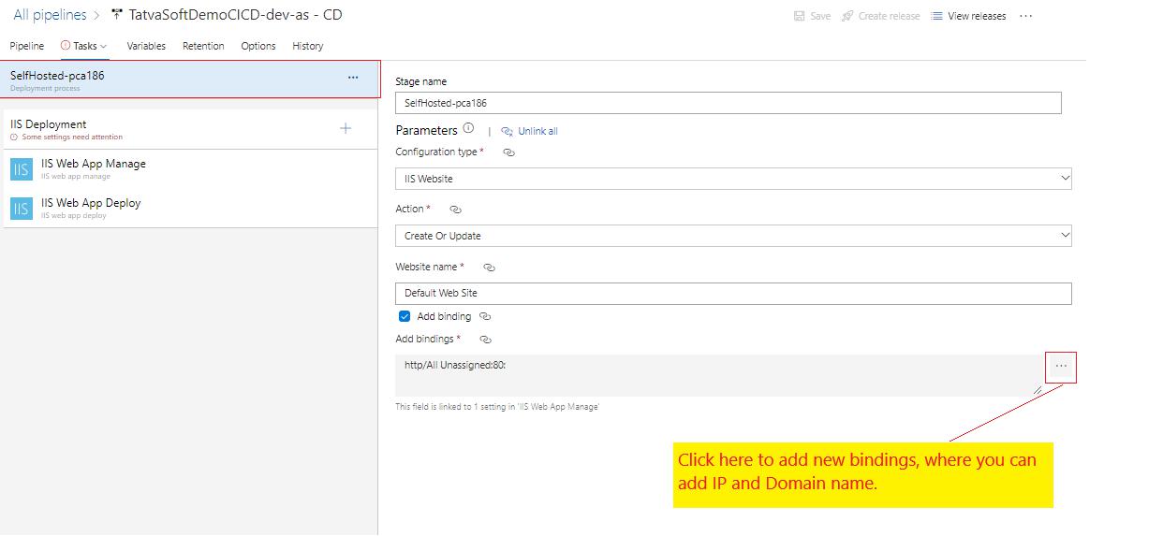Image resolution: width=1163 pixels, height=536 pixels.
Task: Click link icon beside Add binding checkbox
Action: (x=485, y=317)
